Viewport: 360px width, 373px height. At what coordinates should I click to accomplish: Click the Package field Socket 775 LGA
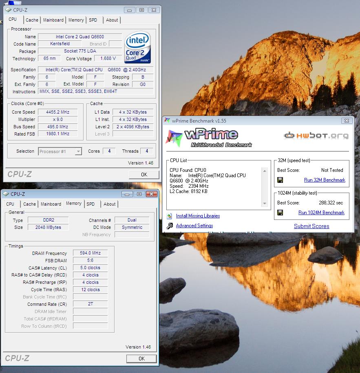pos(80,51)
